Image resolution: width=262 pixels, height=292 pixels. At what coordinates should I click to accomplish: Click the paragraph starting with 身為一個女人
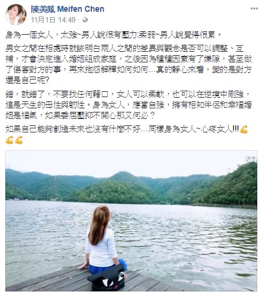[x=114, y=35]
